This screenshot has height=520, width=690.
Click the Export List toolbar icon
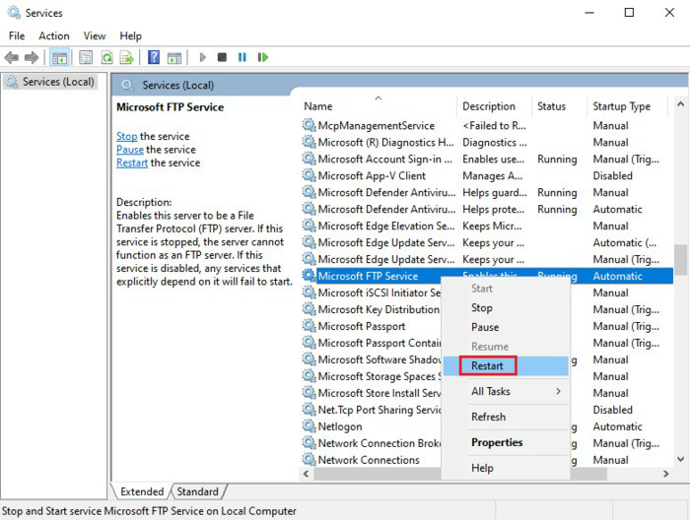click(x=126, y=58)
